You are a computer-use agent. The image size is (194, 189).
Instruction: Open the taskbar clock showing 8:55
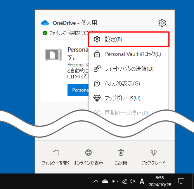160,181
